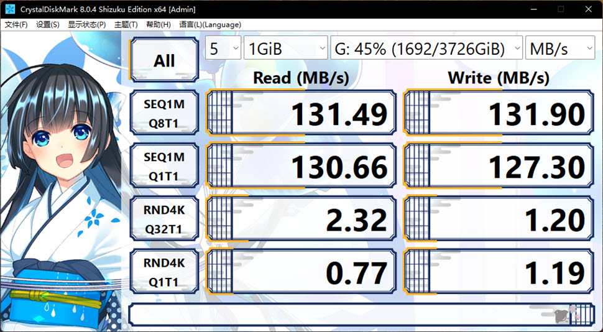Click the 127.30 SEQ1M Q1T1 write result
603x332 pixels.
pos(499,166)
